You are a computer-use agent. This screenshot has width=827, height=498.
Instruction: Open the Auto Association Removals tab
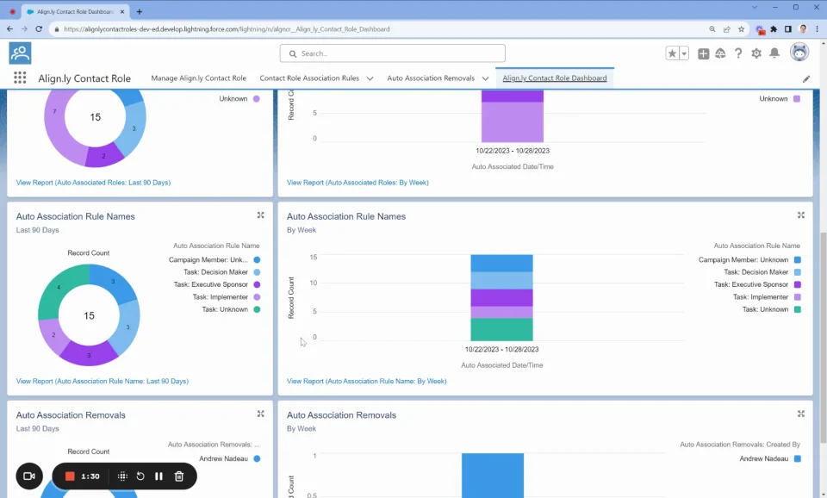[431, 78]
